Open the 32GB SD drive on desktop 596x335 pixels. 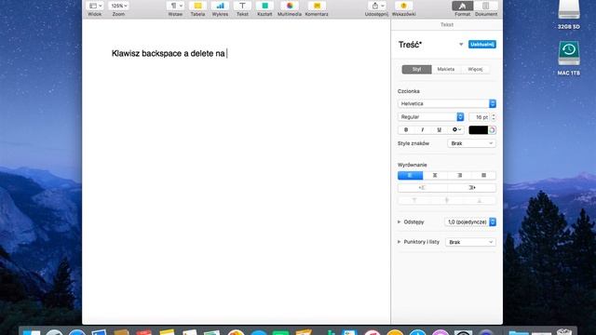click(569, 15)
